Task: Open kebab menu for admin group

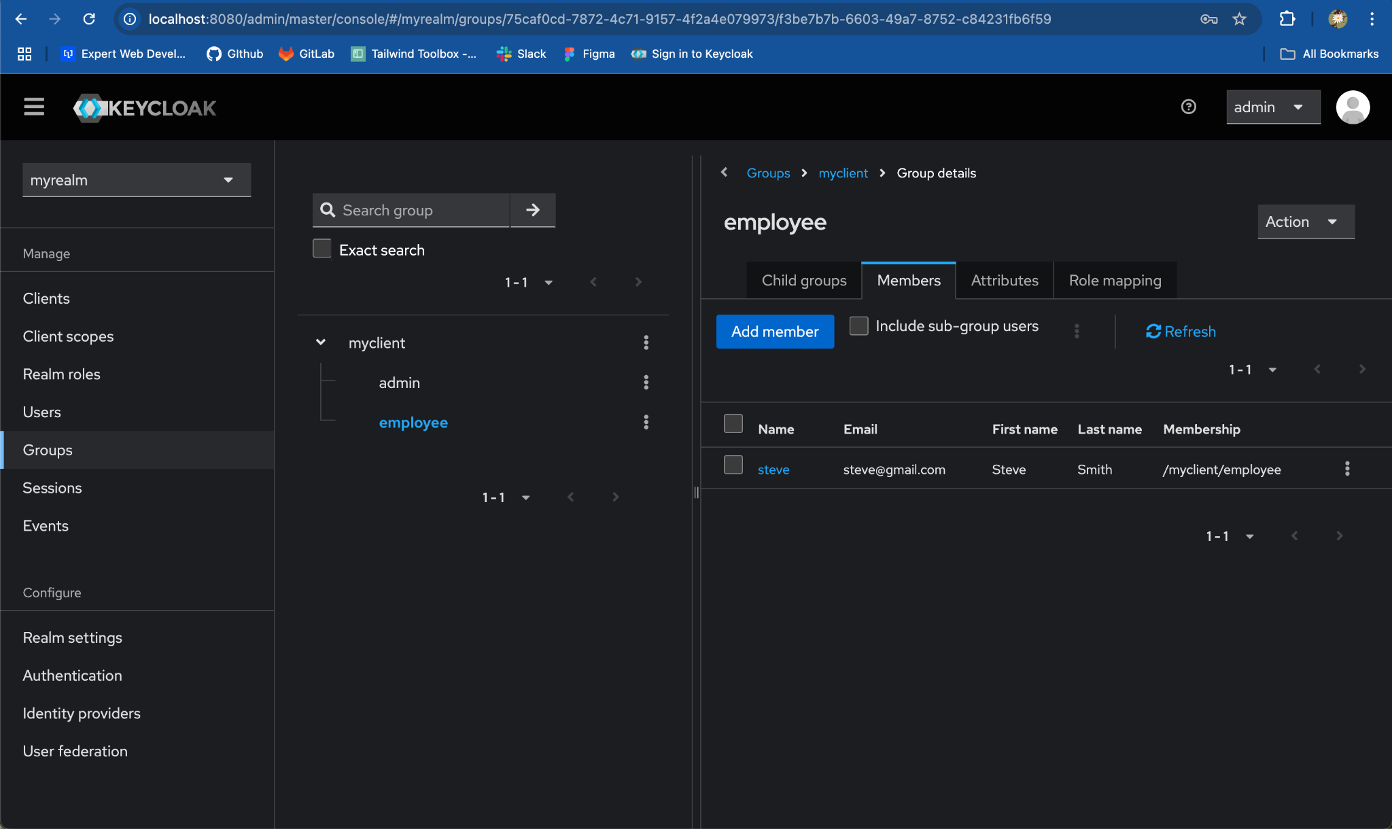Action: tap(646, 382)
